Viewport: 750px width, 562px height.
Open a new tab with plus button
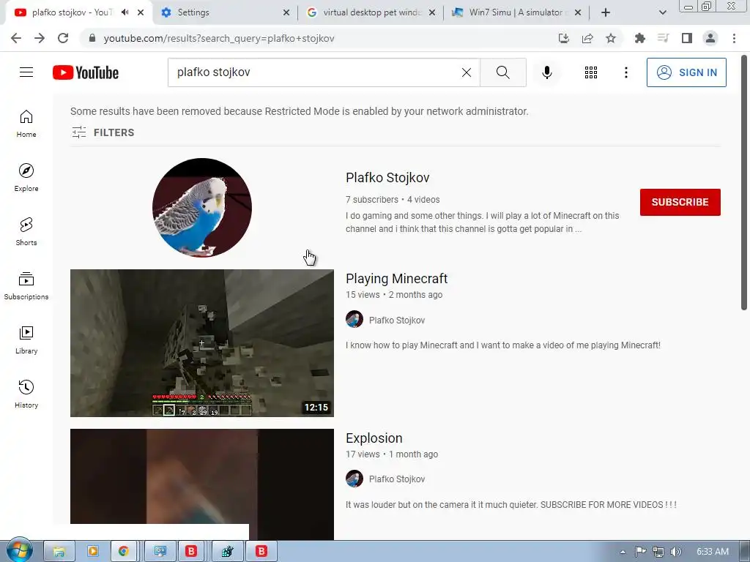pyautogui.click(x=606, y=12)
